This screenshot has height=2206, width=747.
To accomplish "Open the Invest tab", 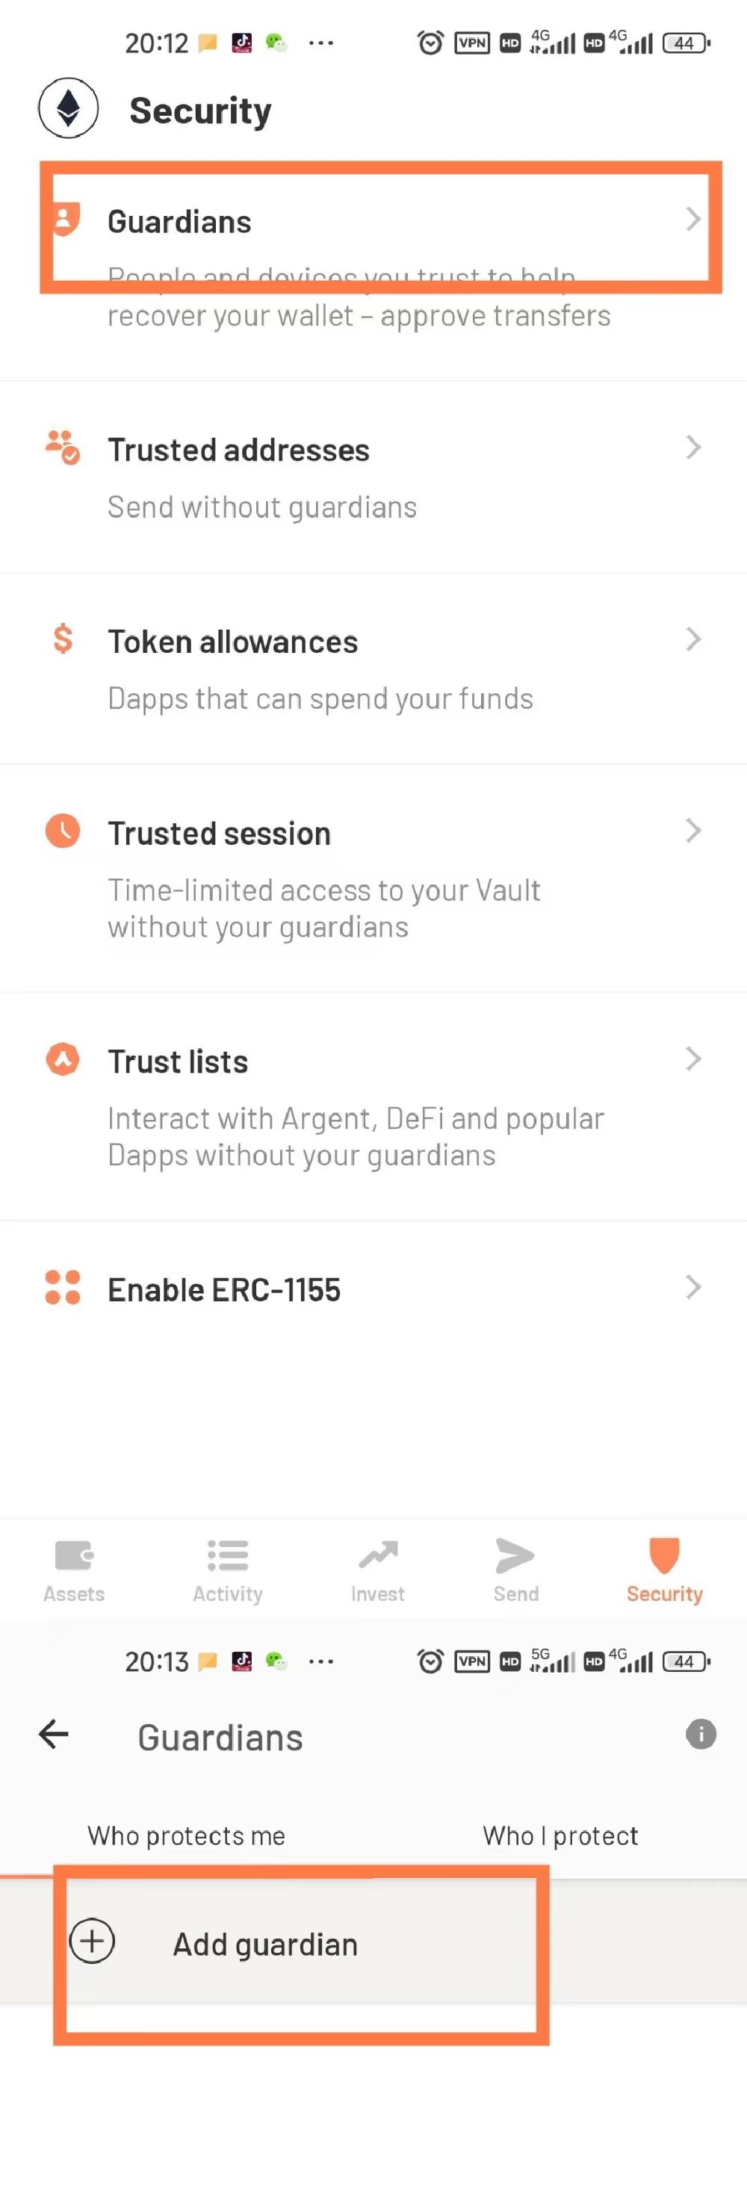I will pyautogui.click(x=378, y=1570).
